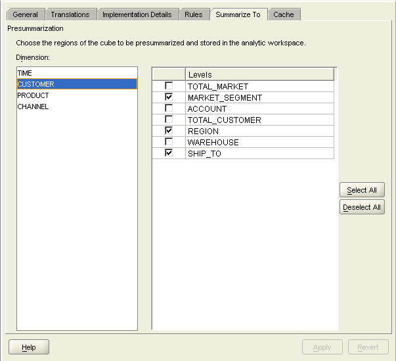The height and width of the screenshot is (361, 396).
Task: Click the Select All button
Action: (x=362, y=190)
